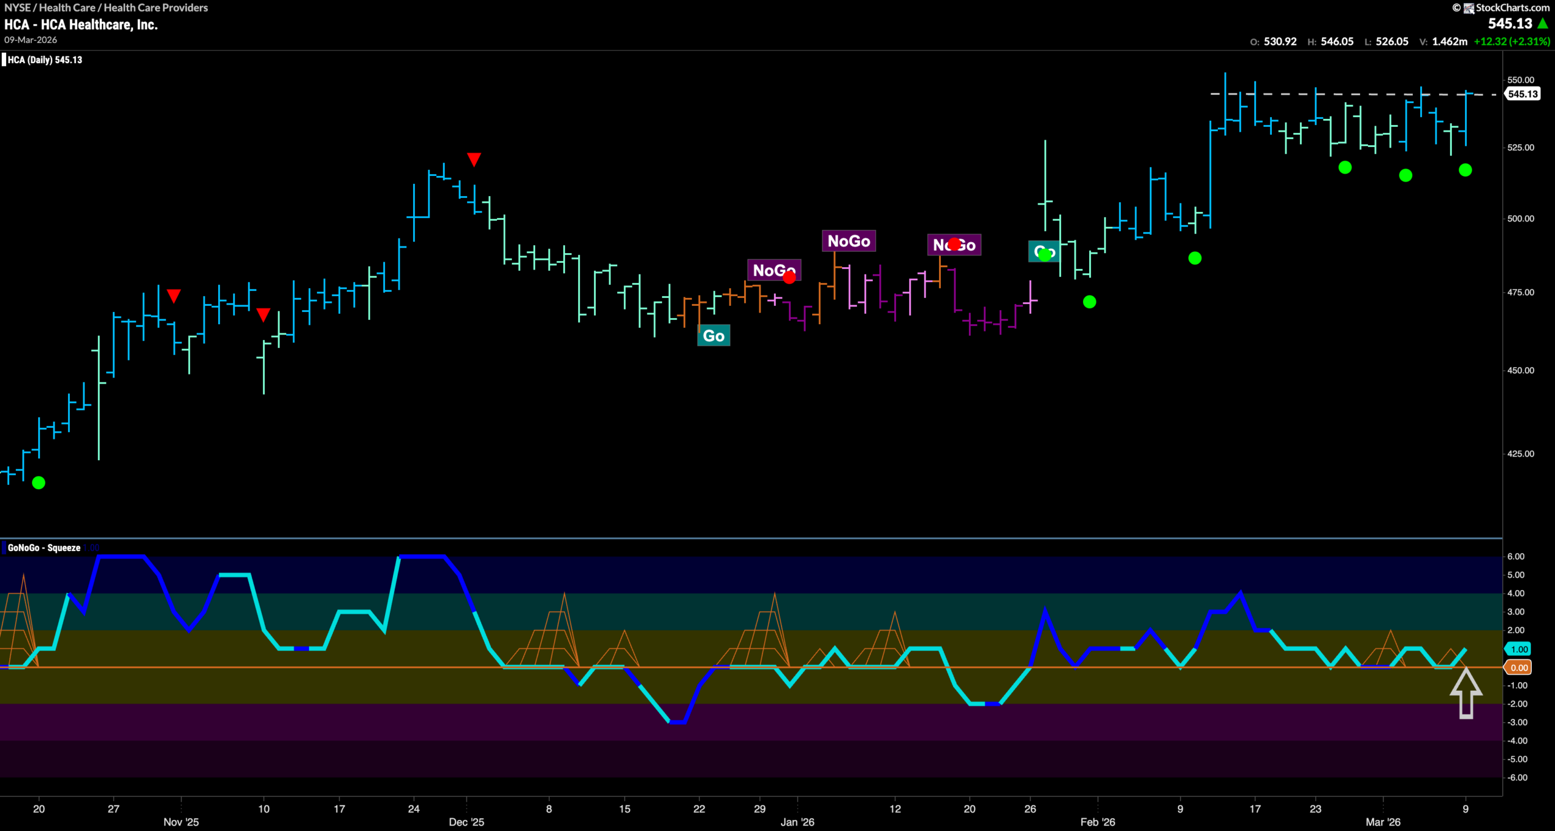Click the 425.00 price axis label

pyautogui.click(x=1520, y=453)
